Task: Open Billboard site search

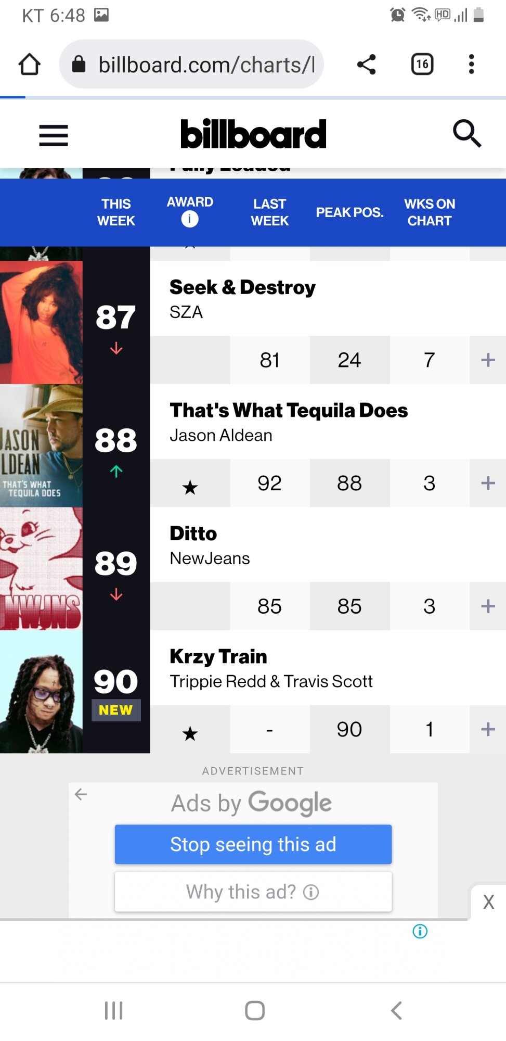Action: [466, 134]
